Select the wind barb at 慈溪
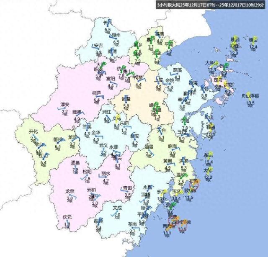268x257 pixels. tap(175, 74)
